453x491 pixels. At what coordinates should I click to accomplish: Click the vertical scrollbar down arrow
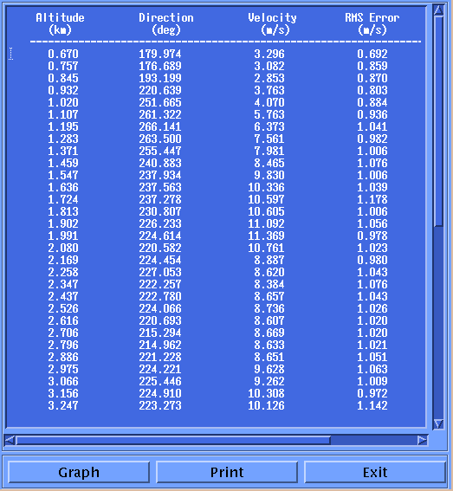click(x=438, y=424)
